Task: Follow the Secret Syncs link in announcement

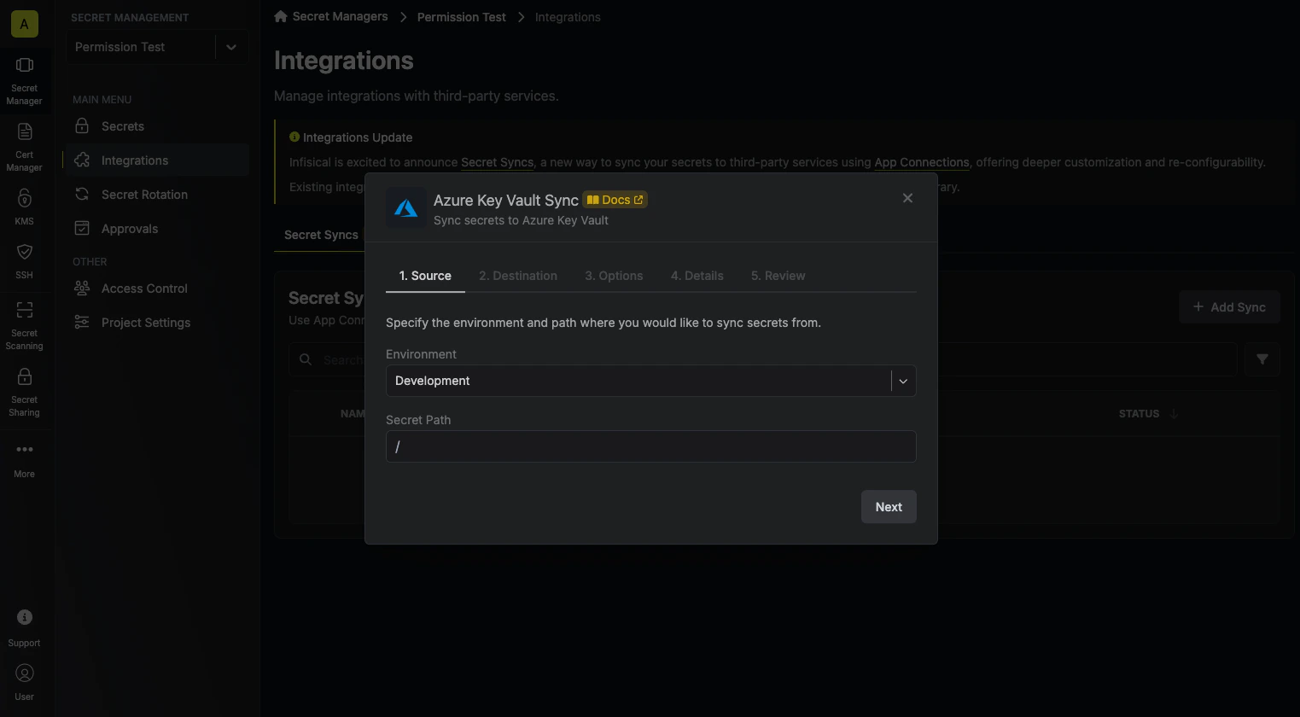Action: pos(497,162)
